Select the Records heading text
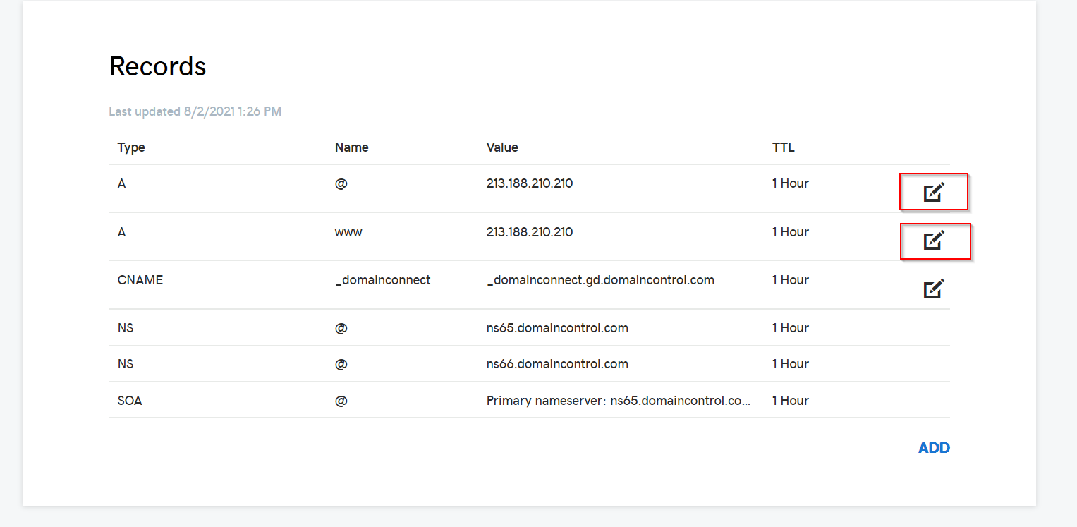1077x527 pixels. pos(158,66)
